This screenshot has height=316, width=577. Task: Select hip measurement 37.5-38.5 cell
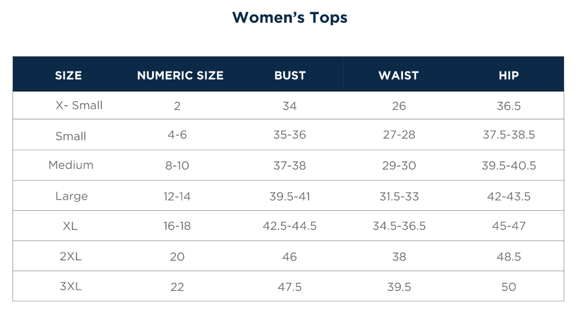click(x=509, y=135)
